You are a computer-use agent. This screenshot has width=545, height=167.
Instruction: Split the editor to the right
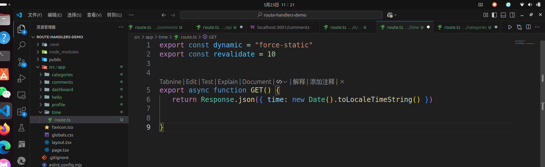(528, 27)
